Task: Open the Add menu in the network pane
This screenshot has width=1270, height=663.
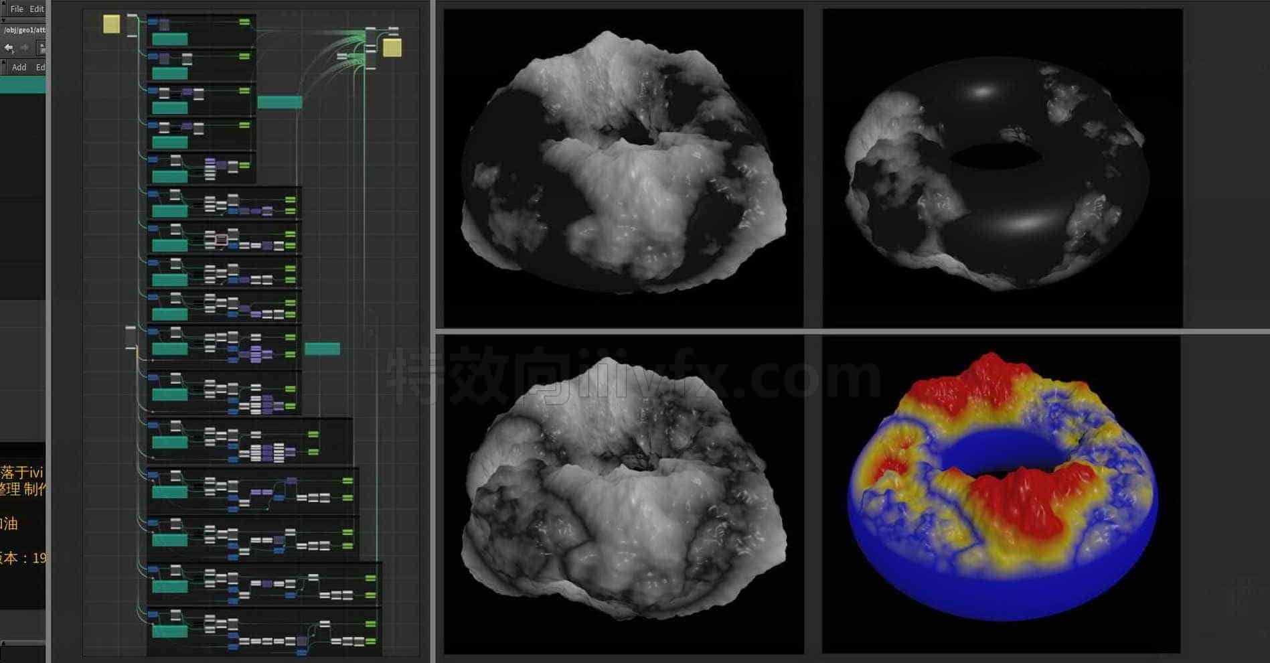Action: [x=19, y=67]
